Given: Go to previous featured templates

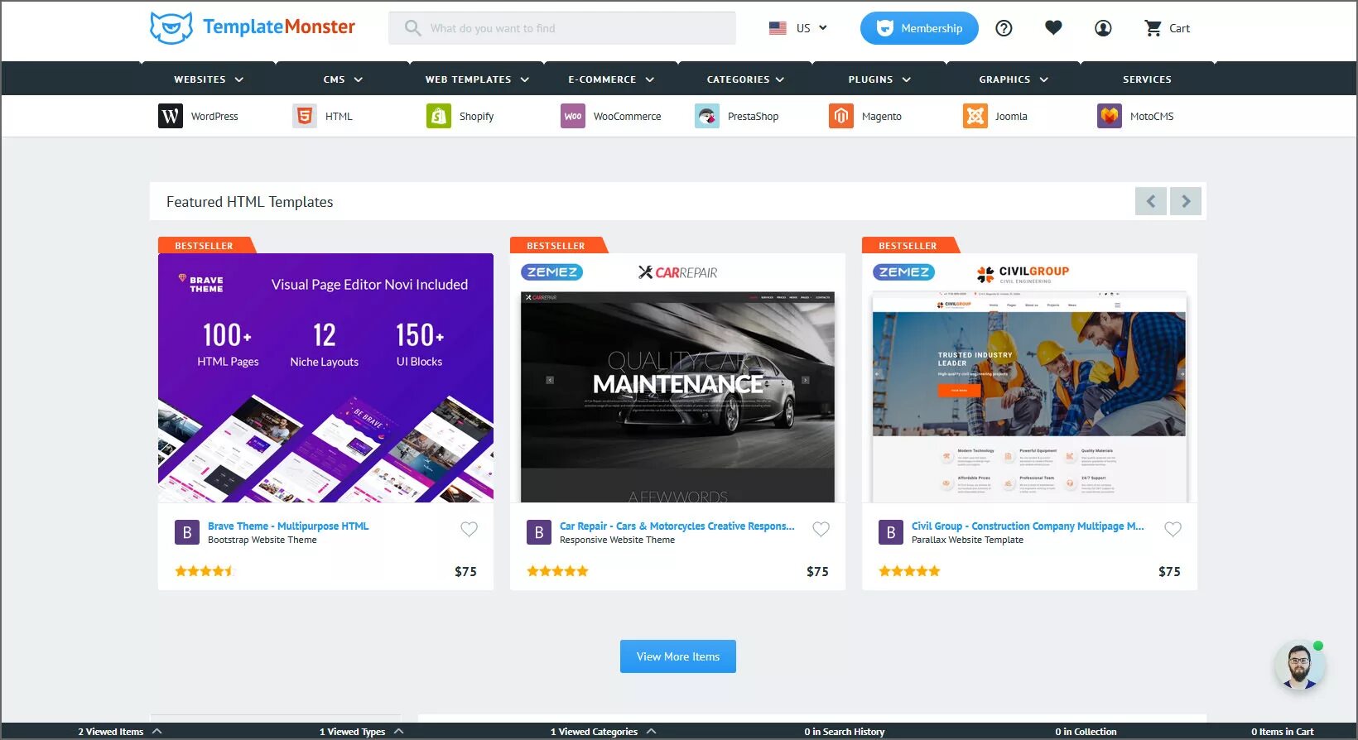Looking at the screenshot, I should (x=1151, y=201).
